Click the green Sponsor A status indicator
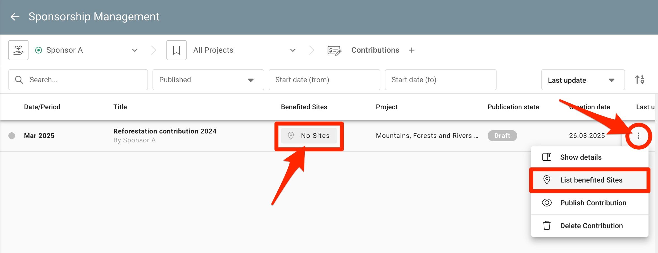 click(x=39, y=50)
